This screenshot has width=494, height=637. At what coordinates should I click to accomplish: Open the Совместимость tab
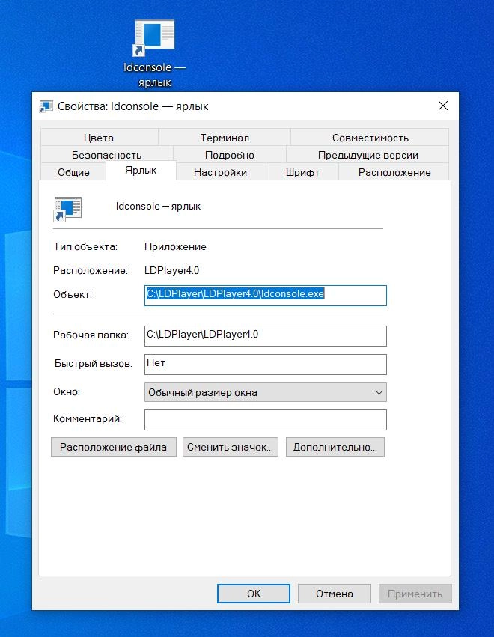(x=370, y=138)
